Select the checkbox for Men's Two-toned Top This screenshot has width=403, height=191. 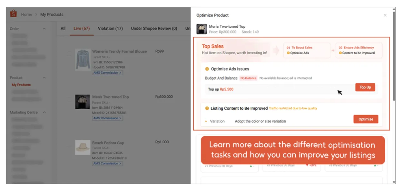point(69,97)
